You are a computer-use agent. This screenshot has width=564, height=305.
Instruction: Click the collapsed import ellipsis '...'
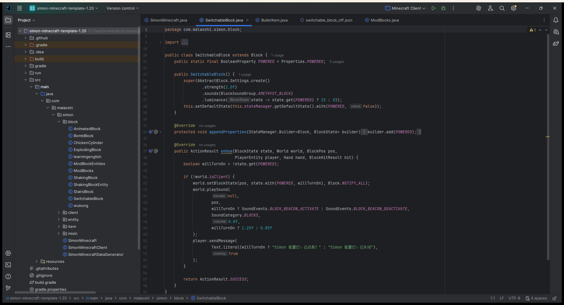point(185,42)
